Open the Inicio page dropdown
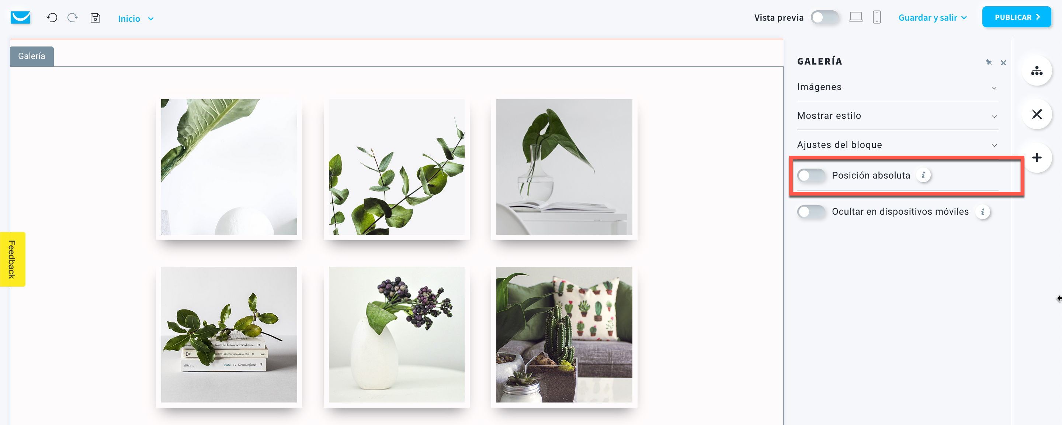This screenshot has height=425, width=1062. 136,18
